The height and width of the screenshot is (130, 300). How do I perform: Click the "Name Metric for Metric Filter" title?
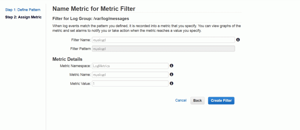click(94, 9)
